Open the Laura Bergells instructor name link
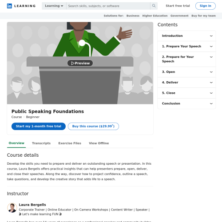Viewport: 222px width, 222px height. pos(32,205)
